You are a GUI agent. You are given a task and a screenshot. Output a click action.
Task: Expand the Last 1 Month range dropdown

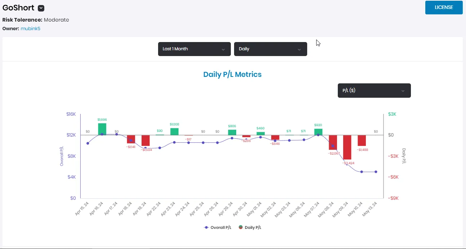[194, 49]
